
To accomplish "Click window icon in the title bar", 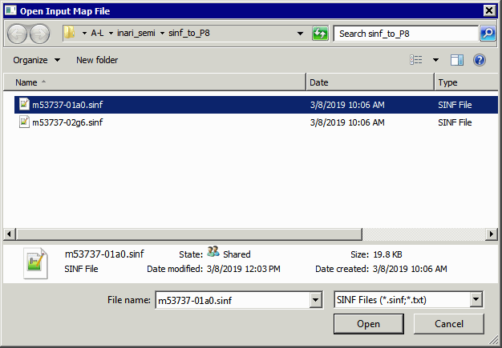I will pos(10,10).
